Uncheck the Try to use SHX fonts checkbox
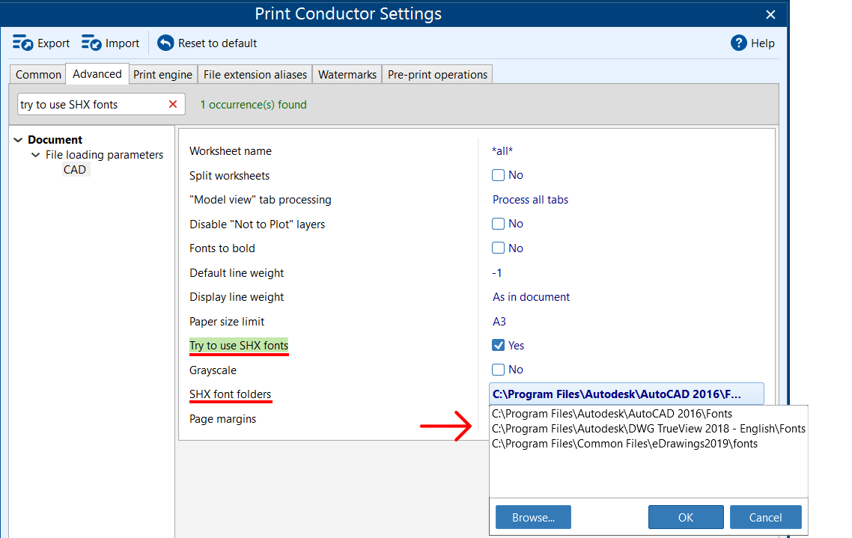The height and width of the screenshot is (538, 852). [x=499, y=346]
